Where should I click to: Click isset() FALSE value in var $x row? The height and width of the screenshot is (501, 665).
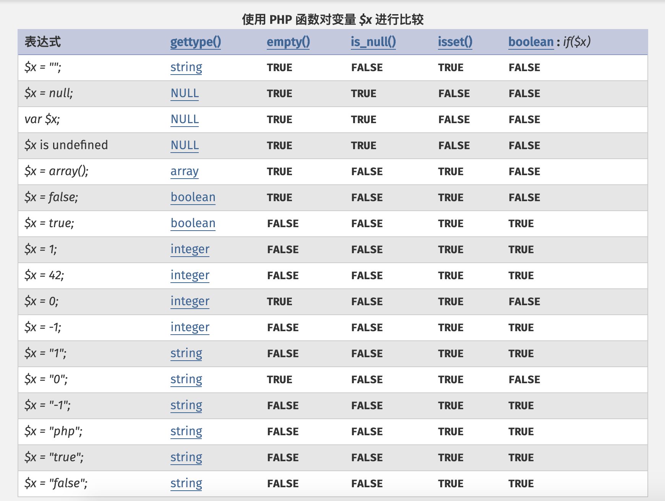[x=454, y=120]
